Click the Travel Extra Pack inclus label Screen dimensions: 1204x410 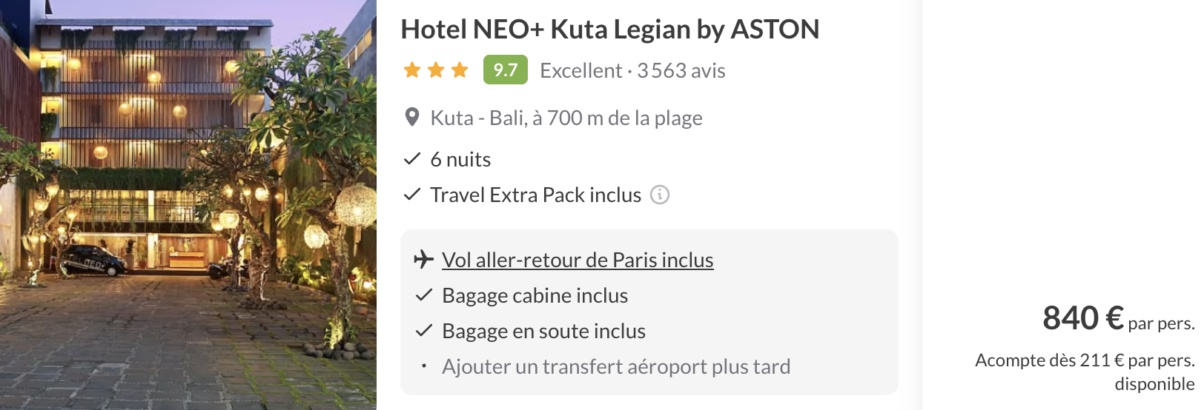[x=535, y=195]
